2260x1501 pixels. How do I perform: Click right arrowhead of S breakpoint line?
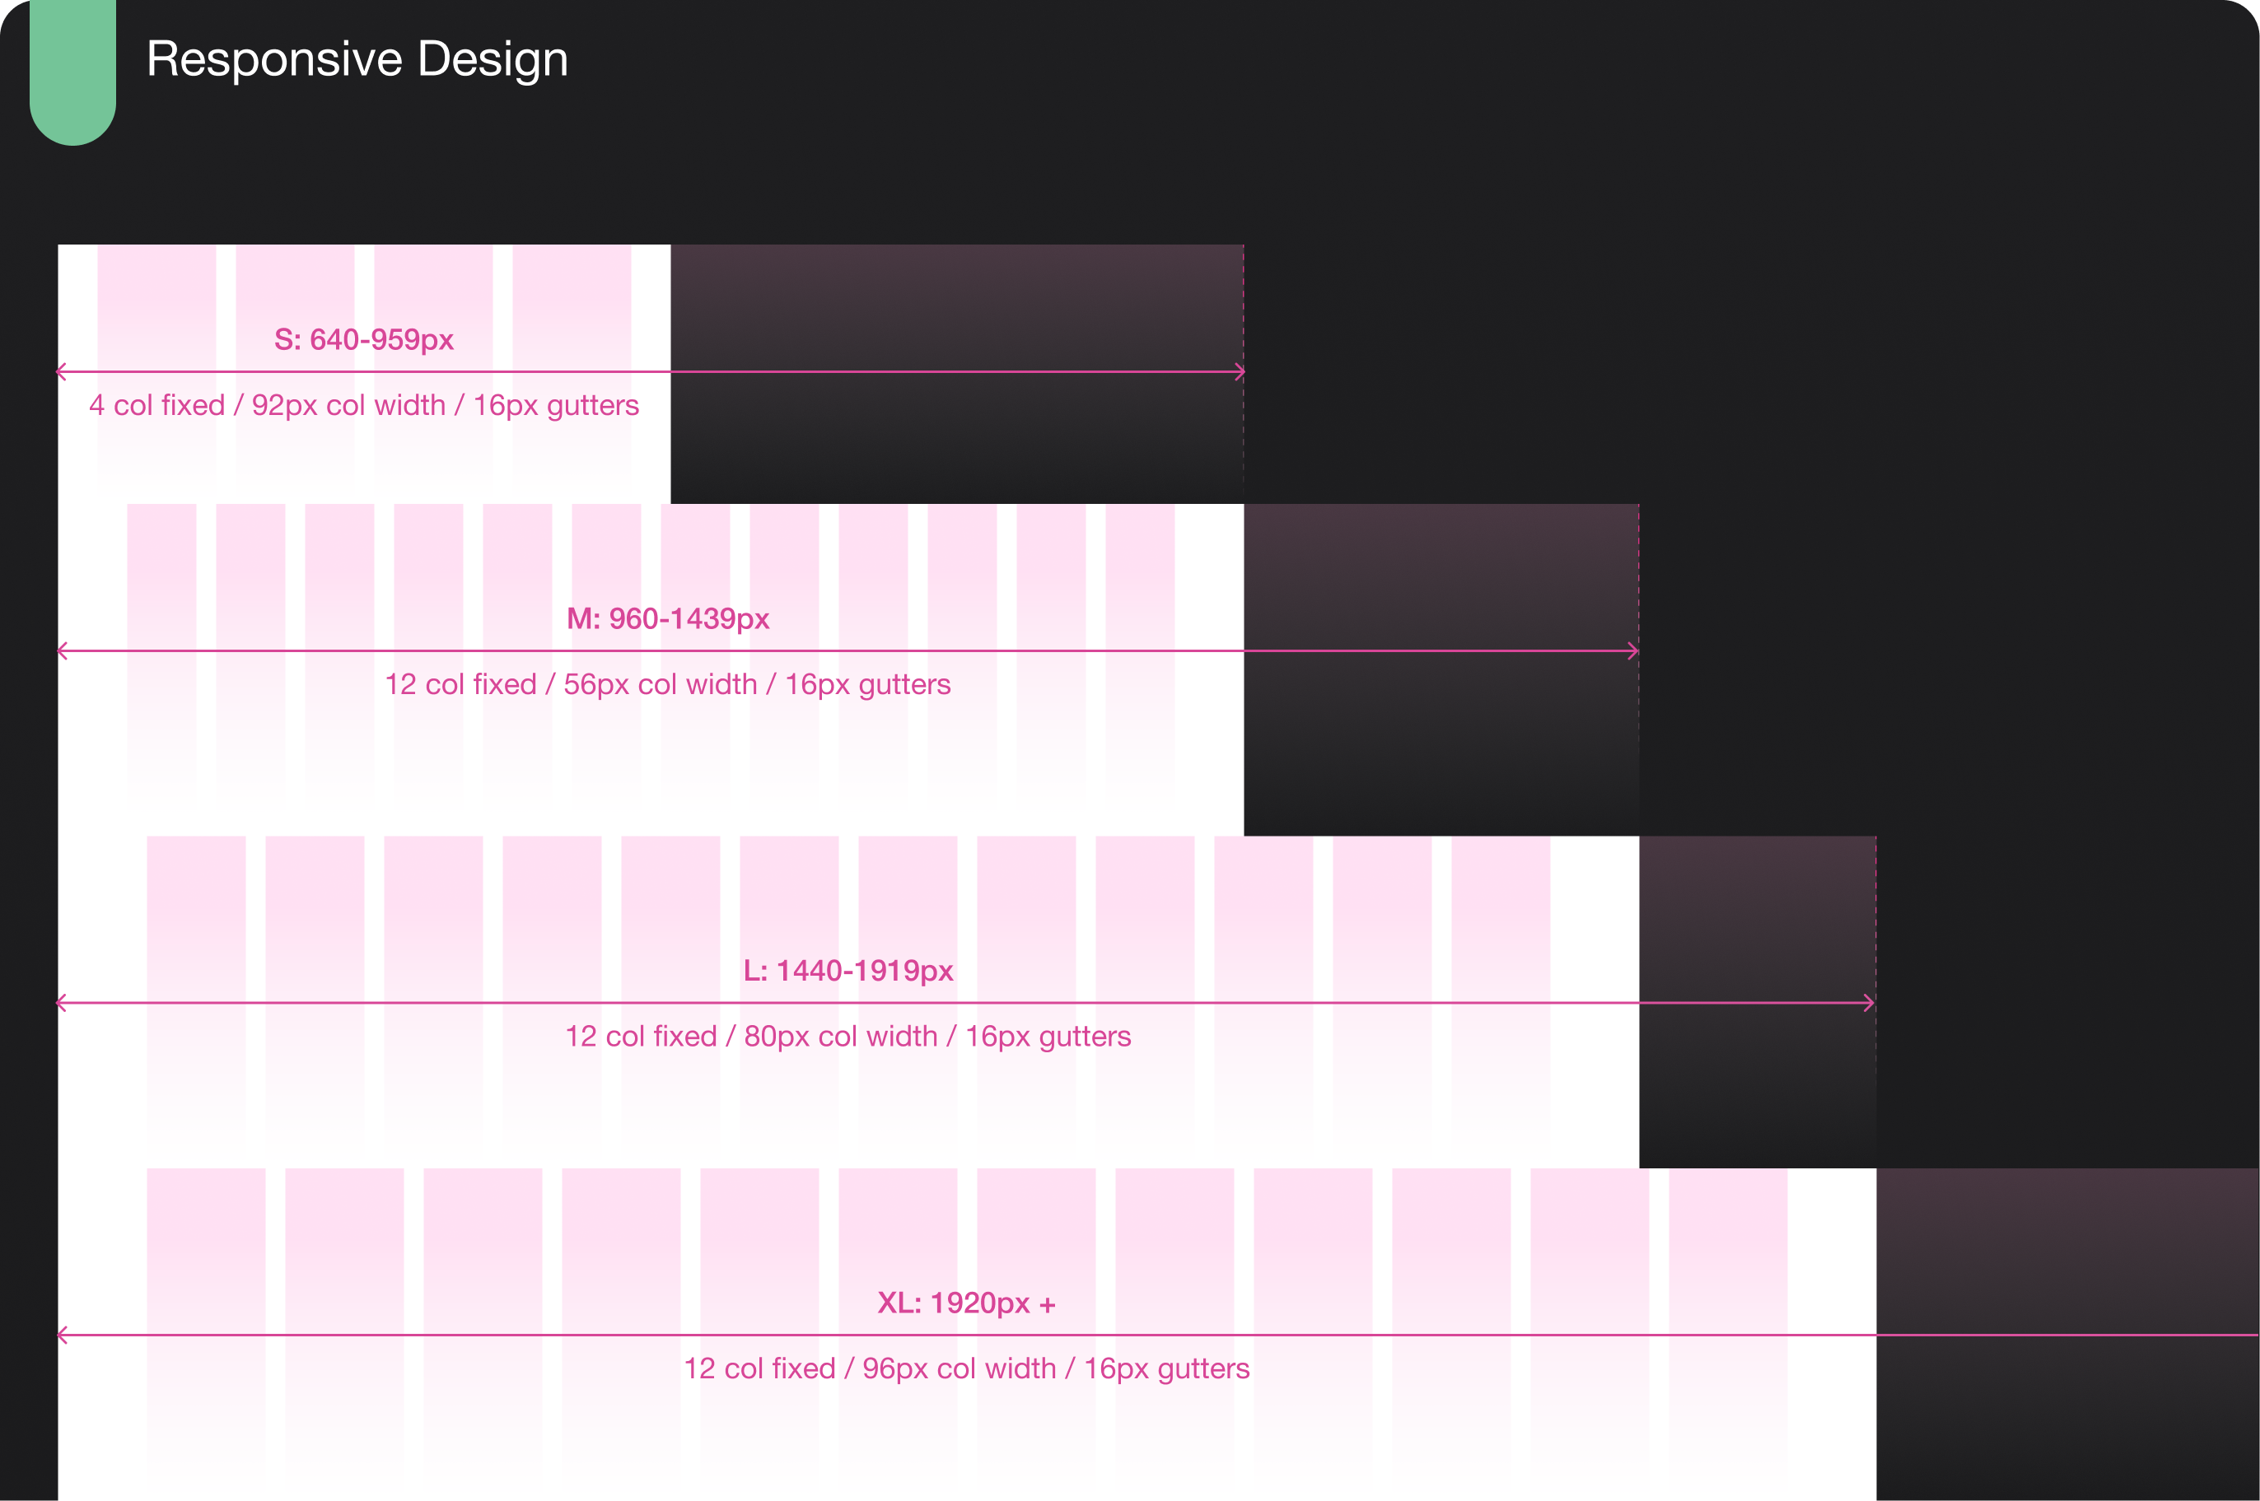pos(1240,371)
